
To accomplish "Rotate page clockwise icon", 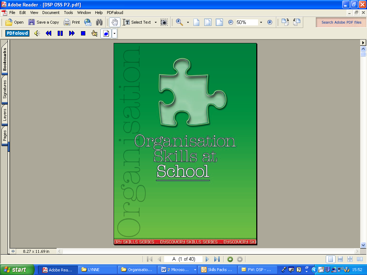I will point(285,22).
